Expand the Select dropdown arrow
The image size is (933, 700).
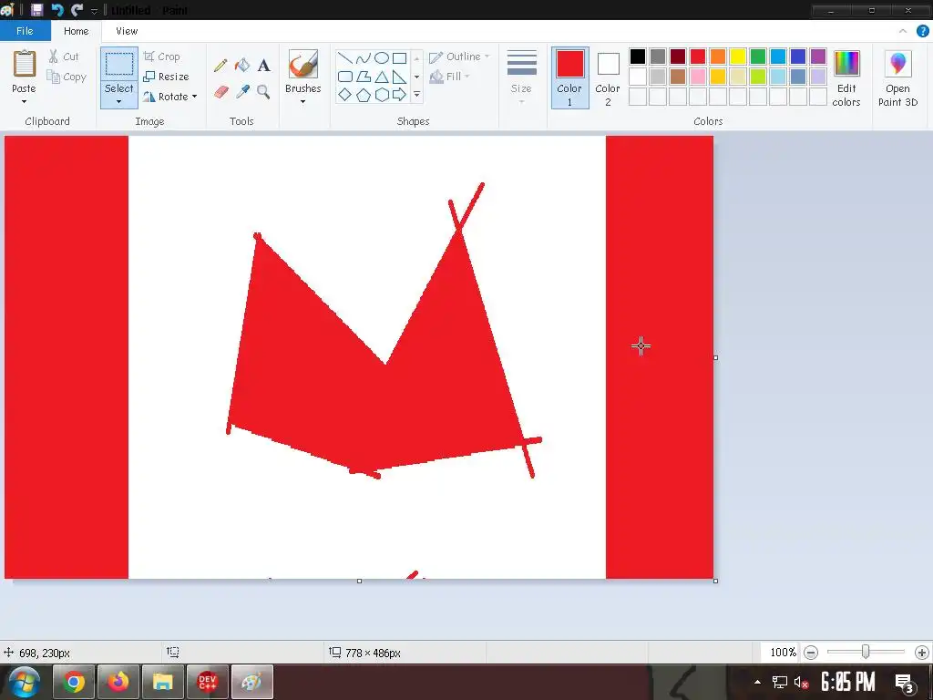[x=119, y=102]
